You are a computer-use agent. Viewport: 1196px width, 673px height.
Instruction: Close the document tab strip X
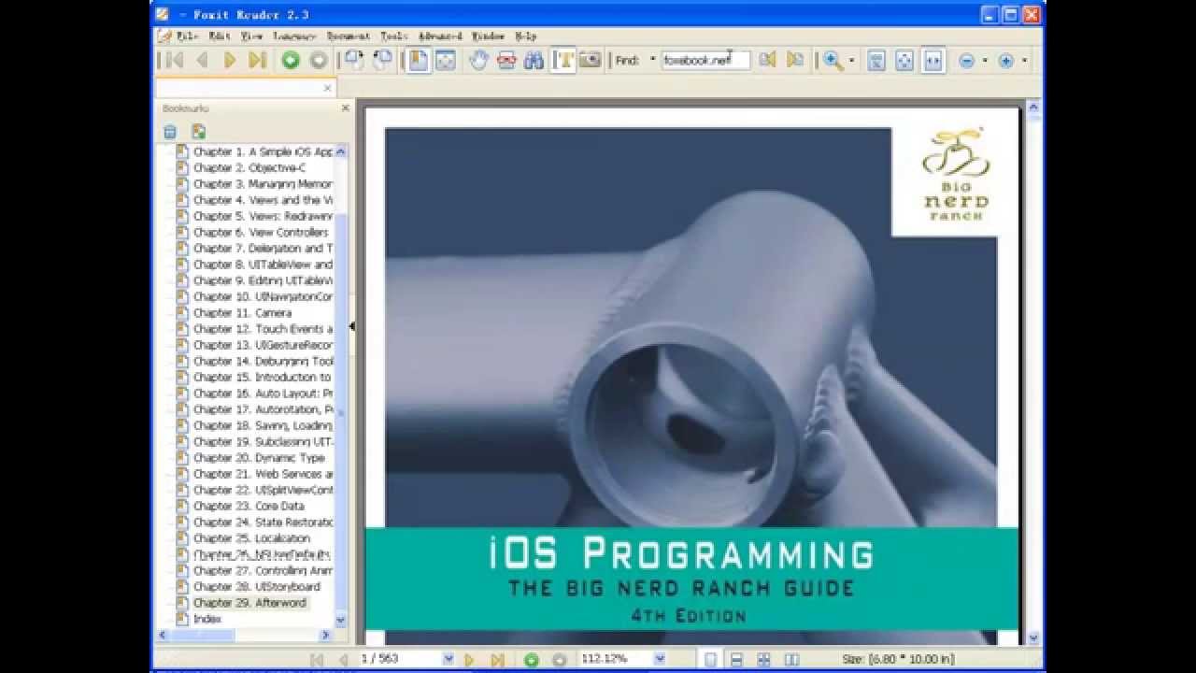(327, 88)
